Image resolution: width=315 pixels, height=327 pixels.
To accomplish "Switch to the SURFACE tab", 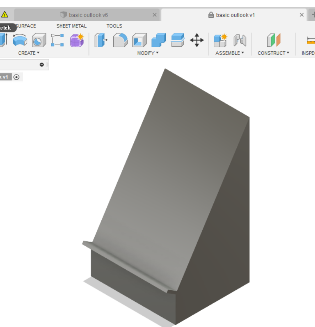I will (26, 26).
